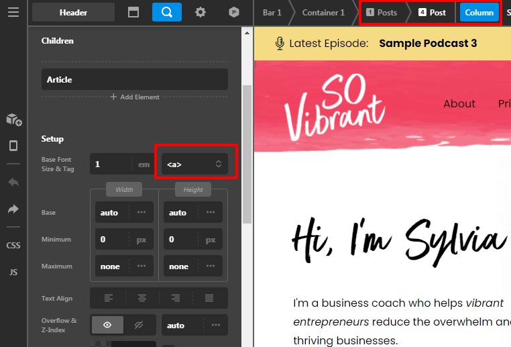Set overflow visible eye icon
This screenshot has width=511, height=347.
click(x=107, y=325)
